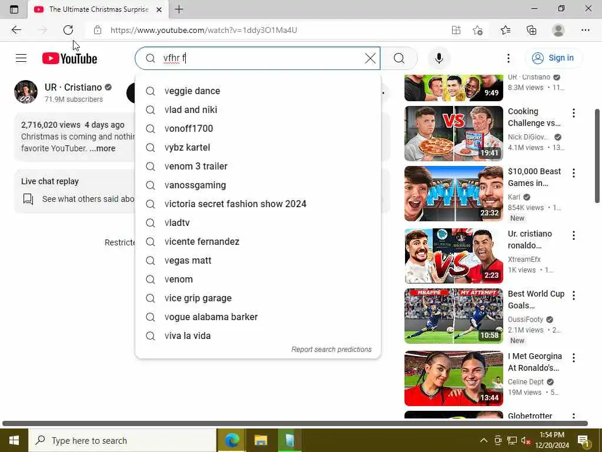Screen dimensions: 602x452
Task: Expand the description with '...more'
Action: point(102,148)
